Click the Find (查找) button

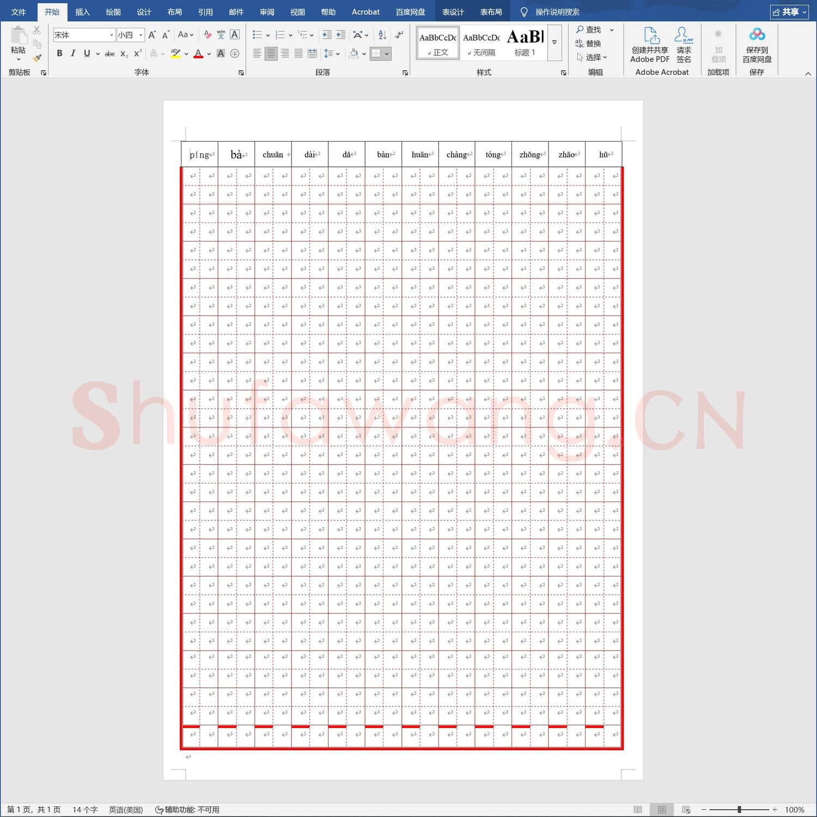(589, 29)
